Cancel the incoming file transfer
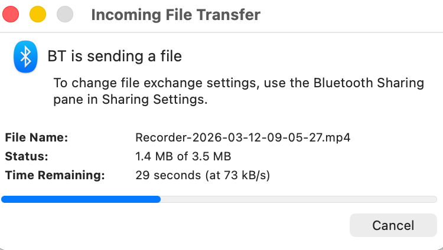The height and width of the screenshot is (250, 443). coord(393,225)
